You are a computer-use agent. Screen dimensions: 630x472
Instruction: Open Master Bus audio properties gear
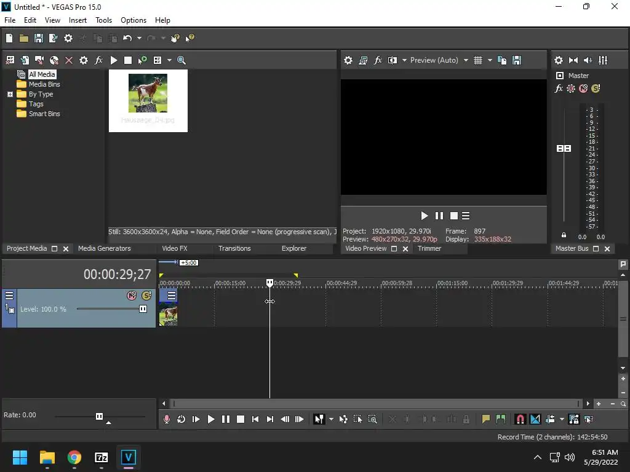(559, 60)
